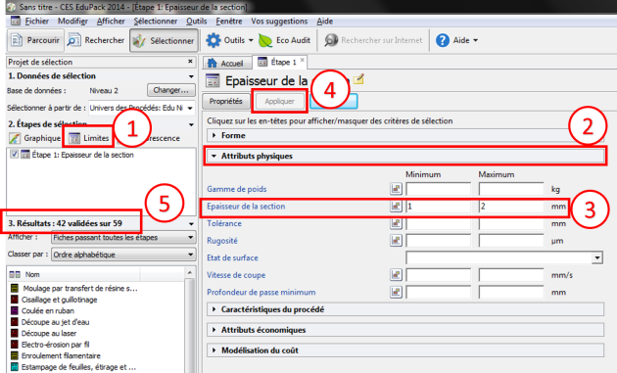Edit the stage title pencil icon
Image resolution: width=617 pixels, height=373 pixels.
pyautogui.click(x=358, y=79)
